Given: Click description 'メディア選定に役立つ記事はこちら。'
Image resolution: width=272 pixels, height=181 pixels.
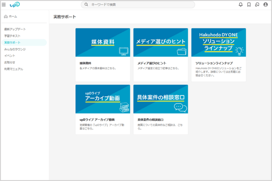Looking at the screenshot, I should 158,68.
